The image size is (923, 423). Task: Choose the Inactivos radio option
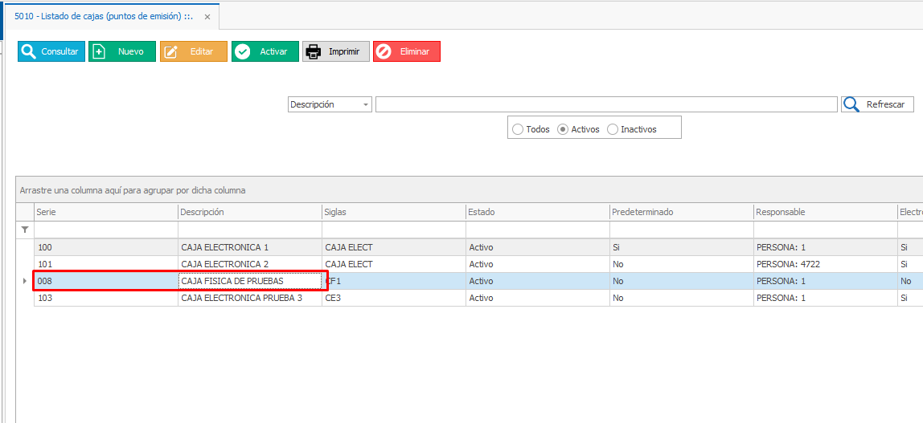(613, 129)
